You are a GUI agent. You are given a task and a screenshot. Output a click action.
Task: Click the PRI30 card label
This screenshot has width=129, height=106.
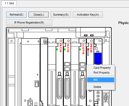point(91,48)
